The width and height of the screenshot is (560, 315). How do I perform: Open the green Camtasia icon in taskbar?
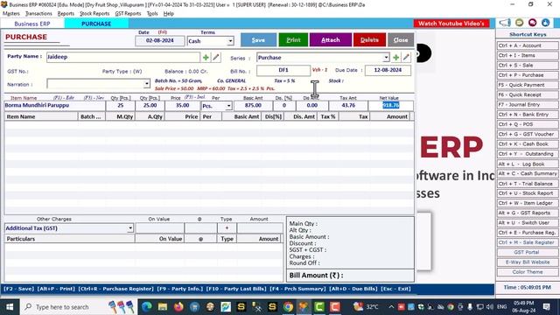coord(319,307)
